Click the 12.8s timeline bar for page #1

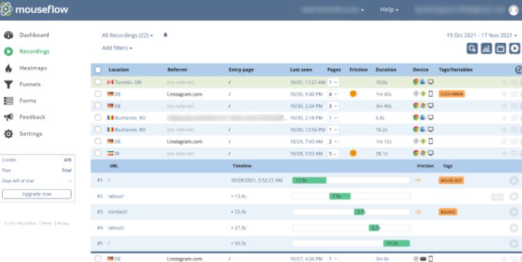click(x=310, y=180)
